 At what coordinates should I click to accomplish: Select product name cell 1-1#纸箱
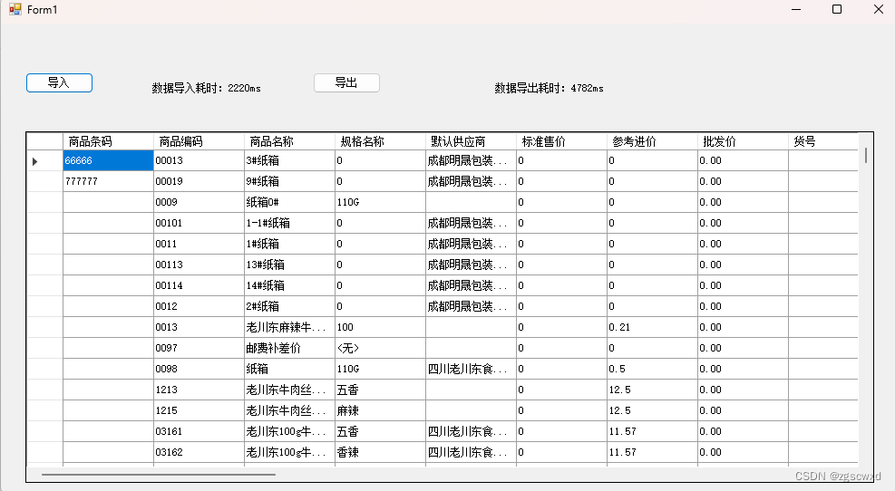(289, 223)
